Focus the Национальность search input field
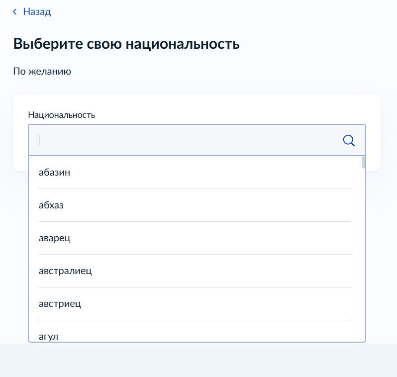Image resolution: width=397 pixels, height=377 pixels. (189, 141)
